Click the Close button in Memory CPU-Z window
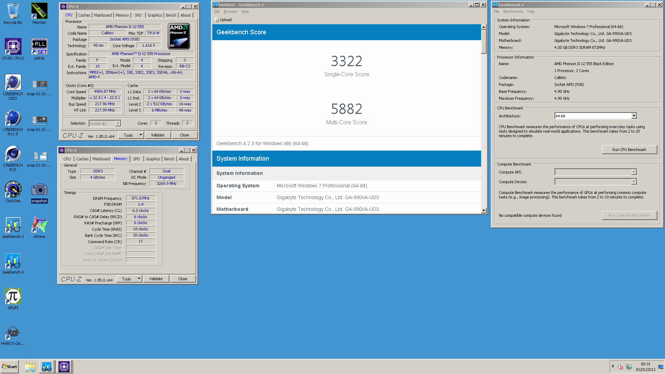665x374 pixels. [183, 279]
